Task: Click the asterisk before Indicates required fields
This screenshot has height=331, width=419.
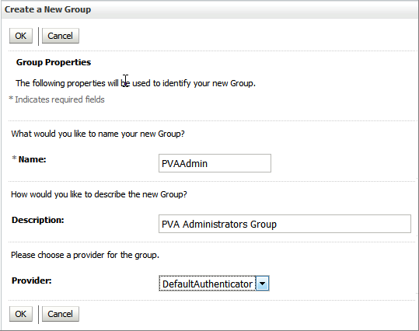Action: 11,99
